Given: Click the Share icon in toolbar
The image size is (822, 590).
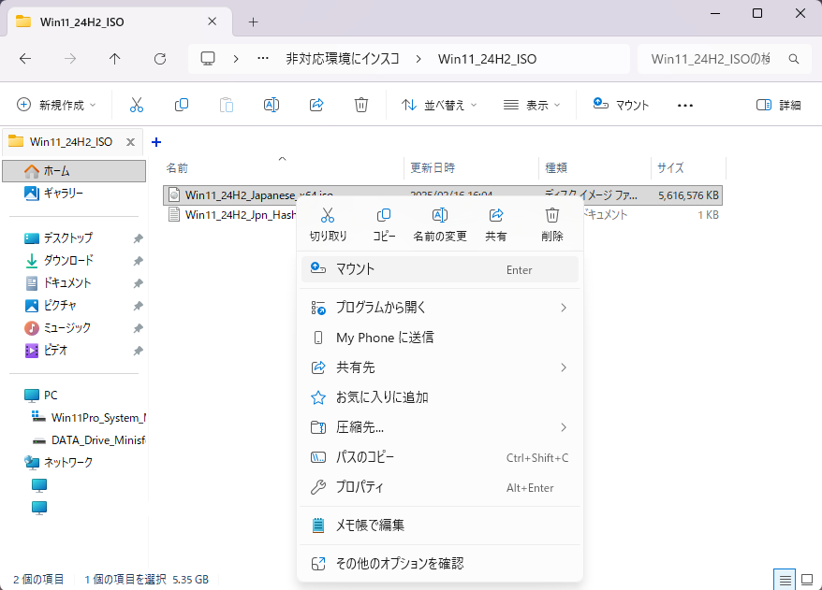Looking at the screenshot, I should (x=316, y=105).
